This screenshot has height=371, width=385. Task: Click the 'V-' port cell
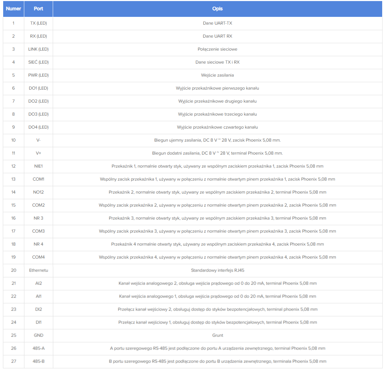tap(39, 140)
